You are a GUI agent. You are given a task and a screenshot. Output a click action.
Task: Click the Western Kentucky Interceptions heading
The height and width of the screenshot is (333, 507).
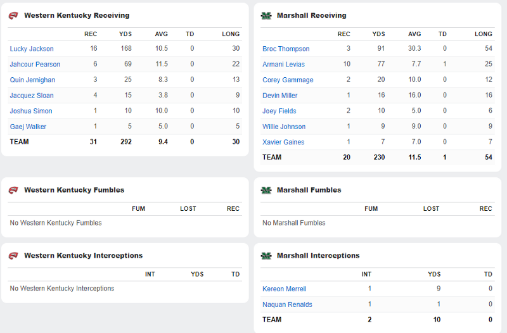84,256
